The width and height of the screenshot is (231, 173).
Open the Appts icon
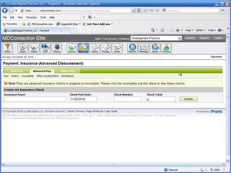coord(23,48)
